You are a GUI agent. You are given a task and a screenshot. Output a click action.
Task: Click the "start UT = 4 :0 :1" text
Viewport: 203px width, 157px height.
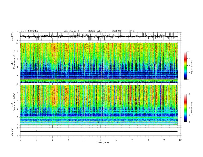[124, 31]
